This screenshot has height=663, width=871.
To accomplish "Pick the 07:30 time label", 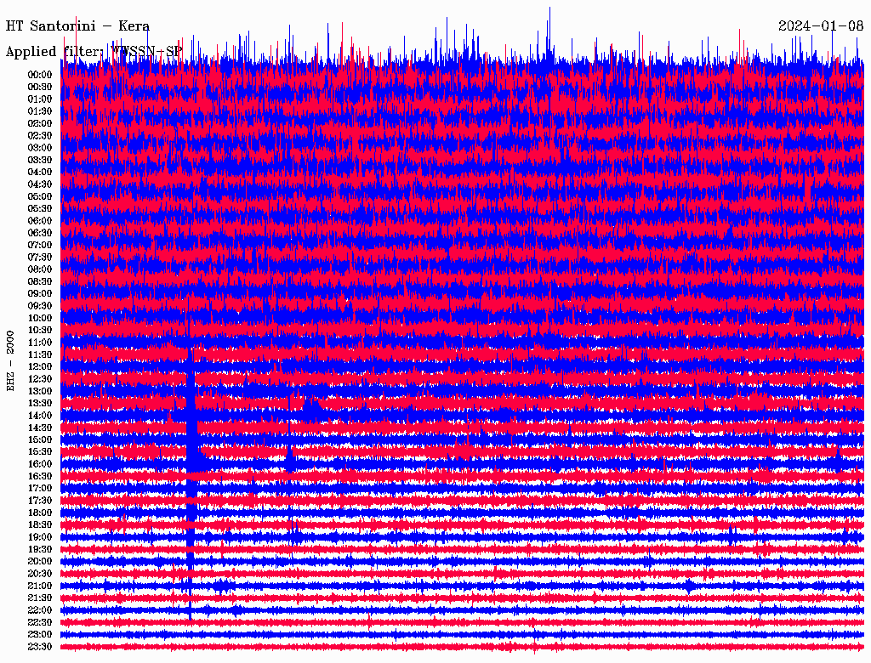I will 40,258.
